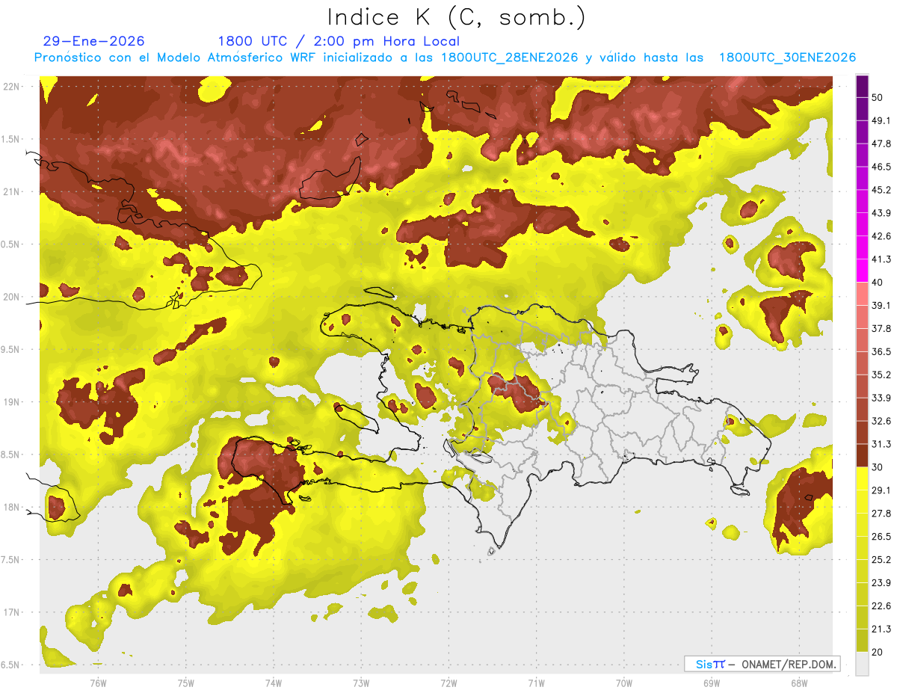897x693 pixels.
Task: Click the legend value '23.9'
Action: click(881, 583)
